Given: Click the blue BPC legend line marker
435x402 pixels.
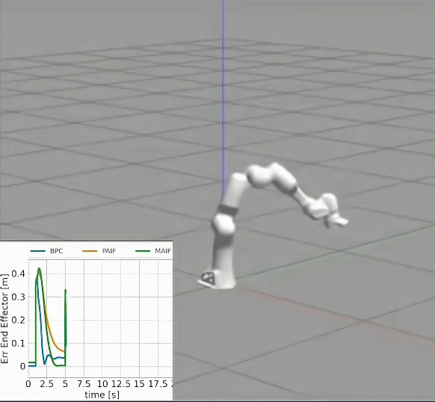Looking at the screenshot, I should pyautogui.click(x=37, y=251).
